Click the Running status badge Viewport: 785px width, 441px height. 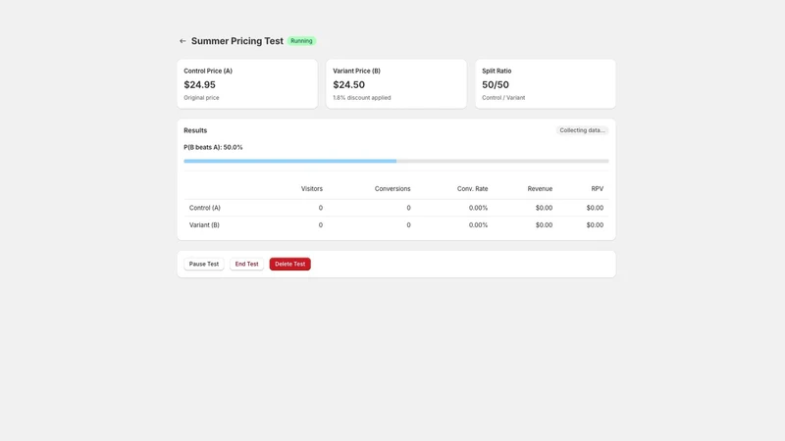[x=301, y=41]
